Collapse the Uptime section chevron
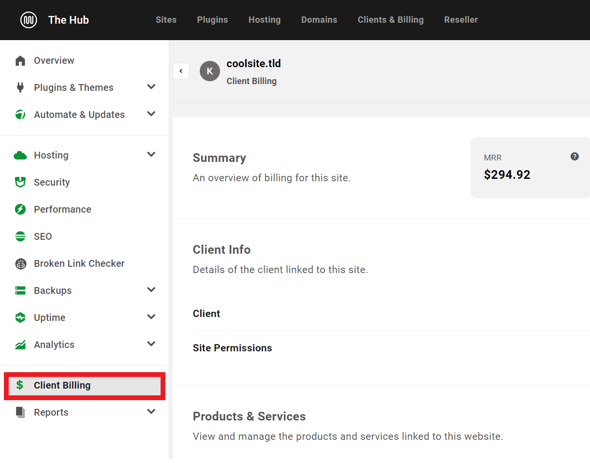This screenshot has width=590, height=463. 151,317
